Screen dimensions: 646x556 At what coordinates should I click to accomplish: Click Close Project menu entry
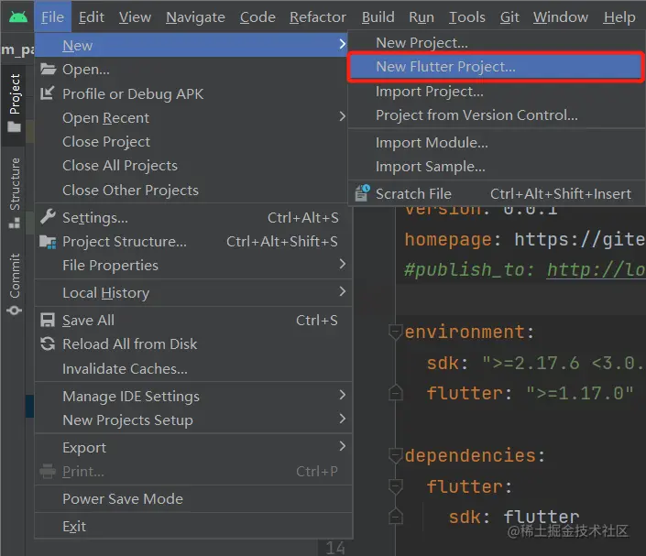(x=193, y=141)
